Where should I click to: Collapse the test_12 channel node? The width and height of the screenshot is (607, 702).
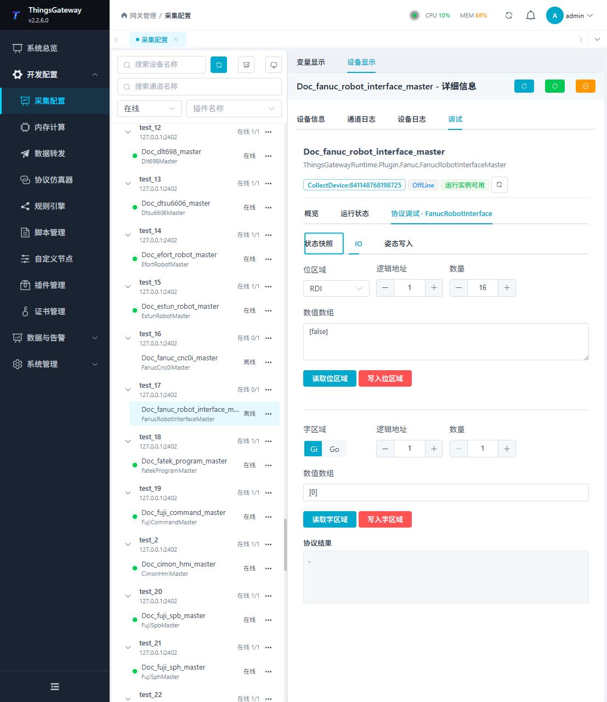point(128,132)
